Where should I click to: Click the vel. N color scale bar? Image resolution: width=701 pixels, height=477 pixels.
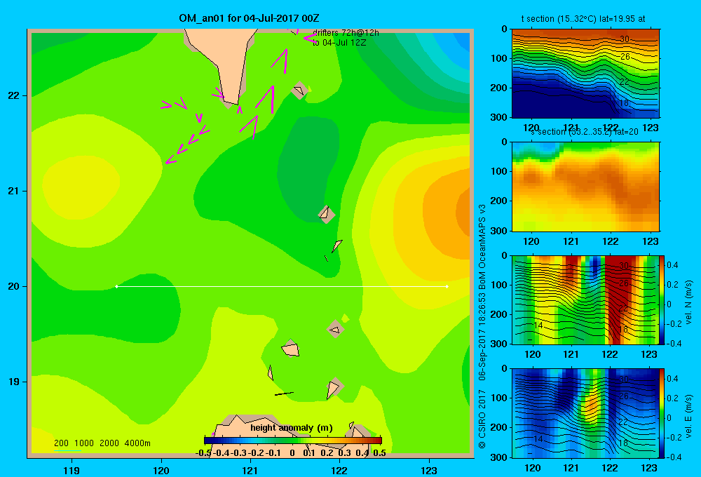tap(662, 300)
